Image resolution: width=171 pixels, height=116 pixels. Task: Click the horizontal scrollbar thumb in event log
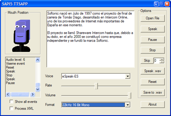pyautogui.click(x=20, y=94)
